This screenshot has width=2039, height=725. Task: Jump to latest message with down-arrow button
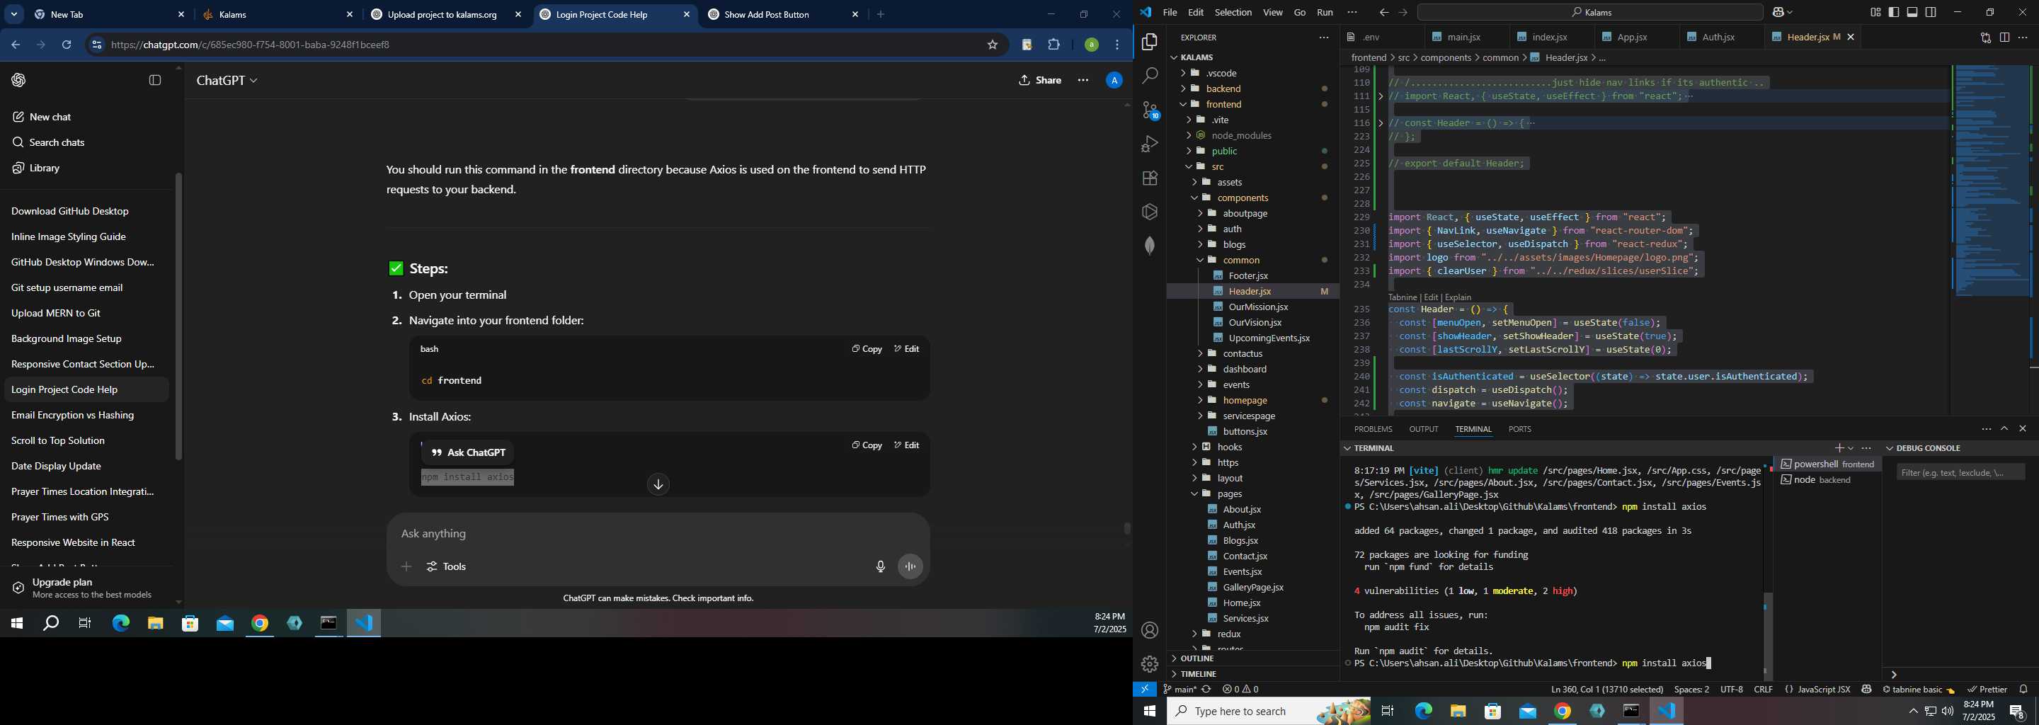[x=658, y=484]
